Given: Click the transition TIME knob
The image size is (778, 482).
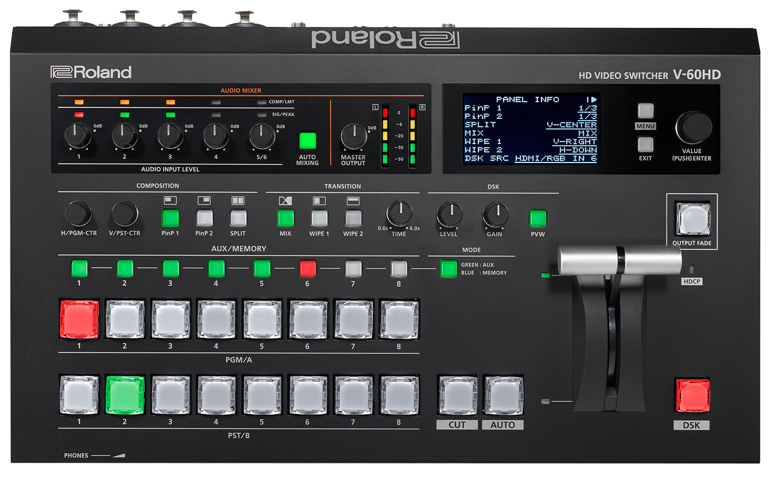Looking at the screenshot, I should [399, 214].
